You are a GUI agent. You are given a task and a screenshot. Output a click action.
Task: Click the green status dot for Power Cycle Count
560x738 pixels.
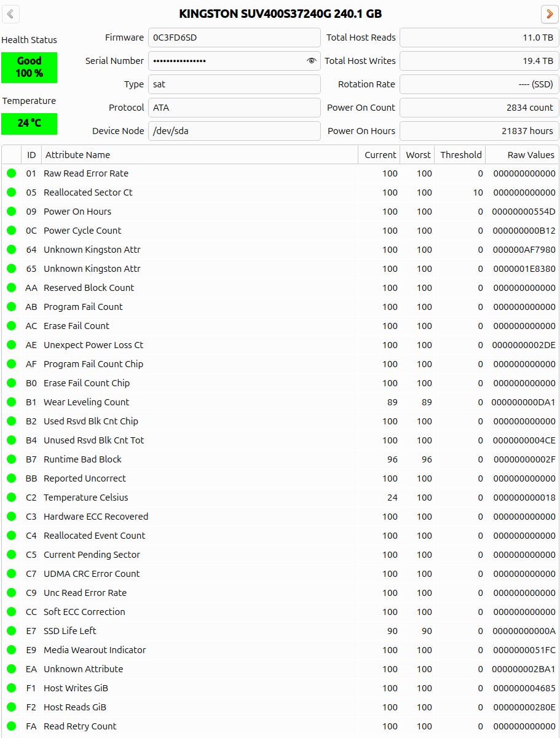pos(11,231)
